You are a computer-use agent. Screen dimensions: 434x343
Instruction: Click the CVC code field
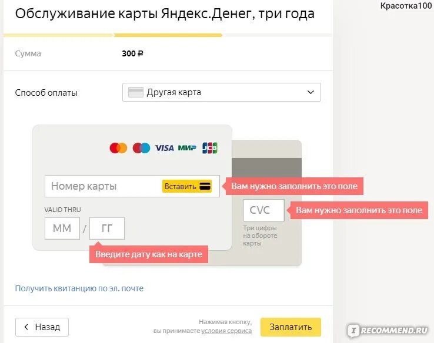(x=264, y=210)
